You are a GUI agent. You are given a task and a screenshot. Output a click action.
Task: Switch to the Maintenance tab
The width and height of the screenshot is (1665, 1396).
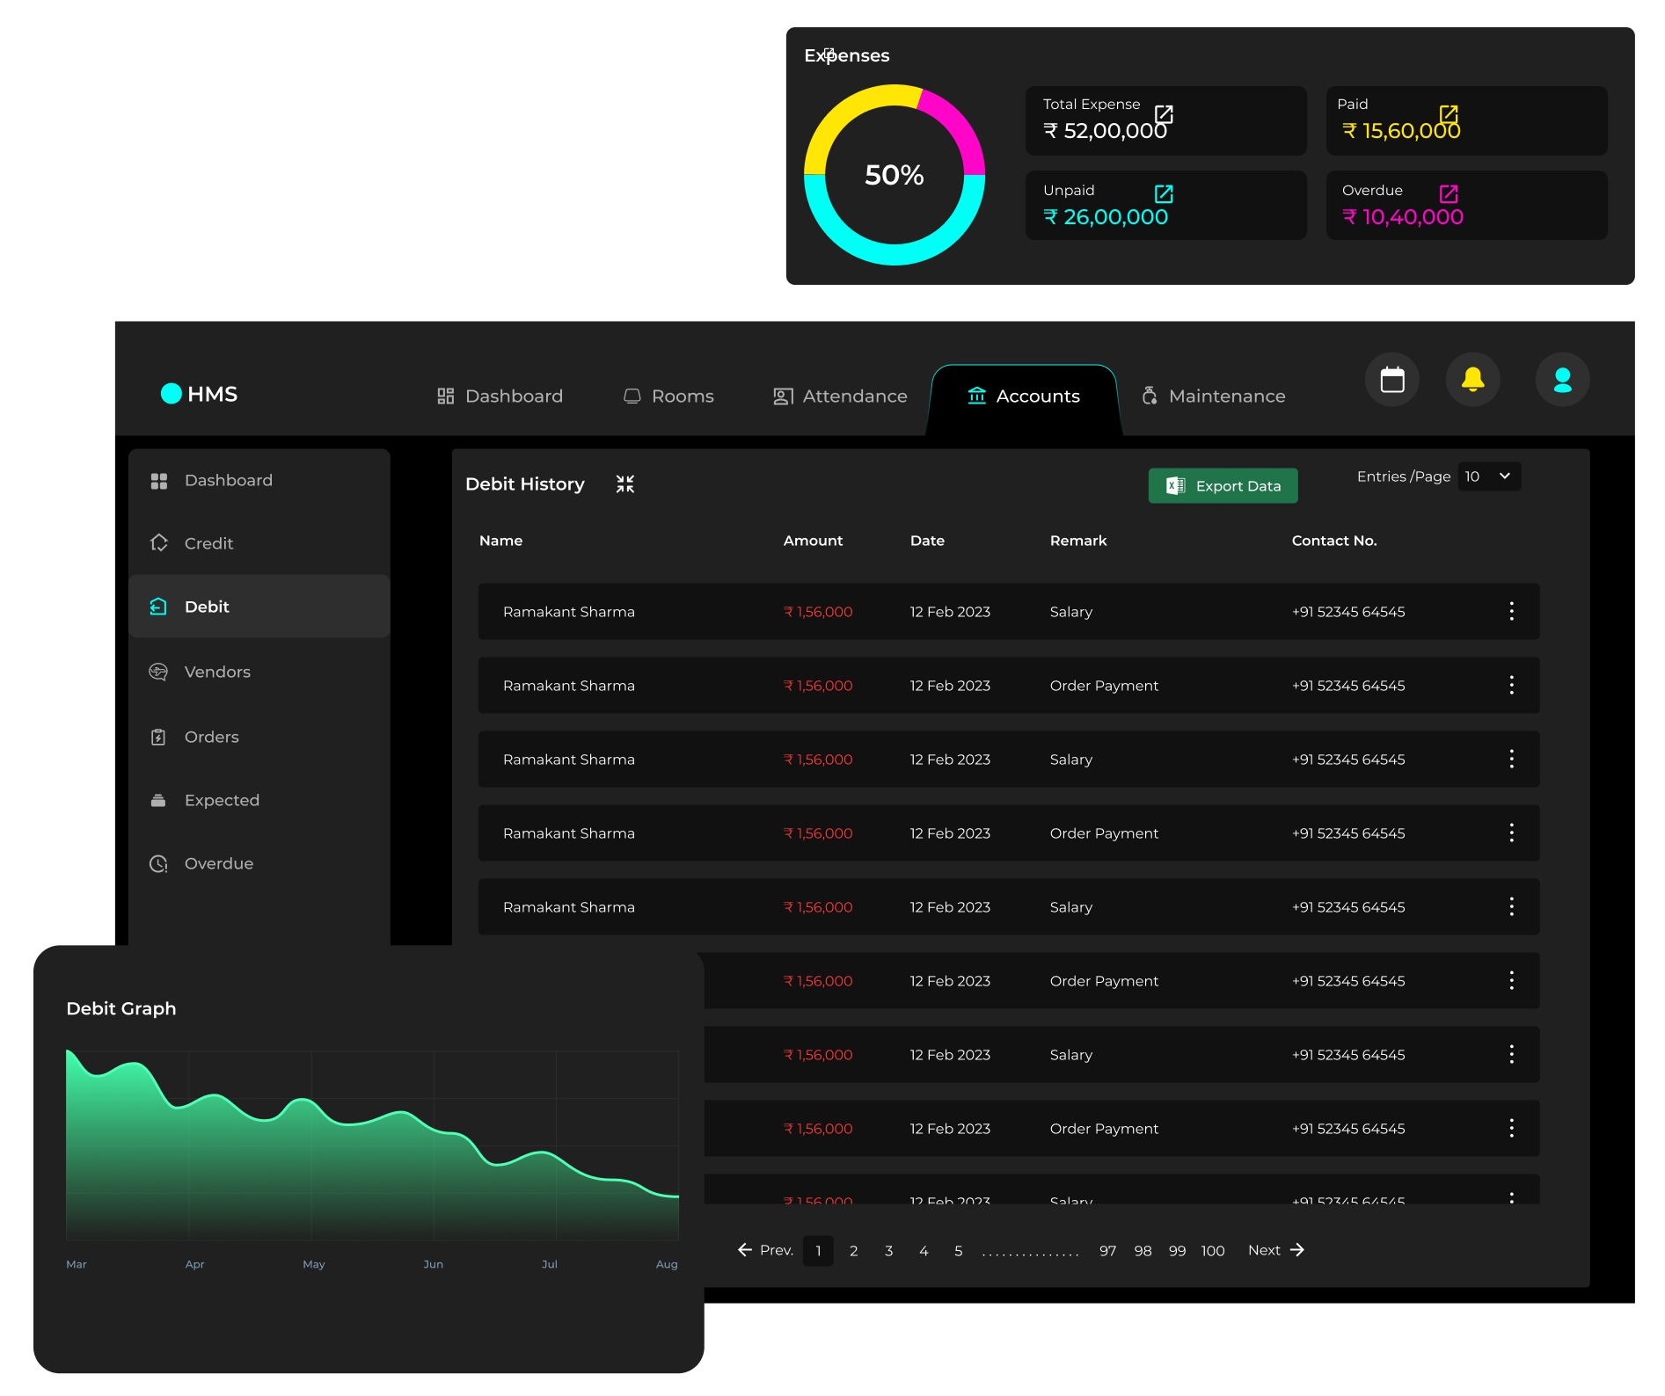coord(1213,396)
